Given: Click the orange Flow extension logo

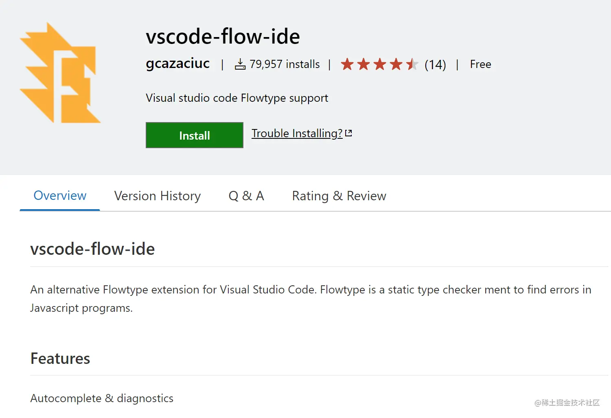Looking at the screenshot, I should tap(60, 73).
